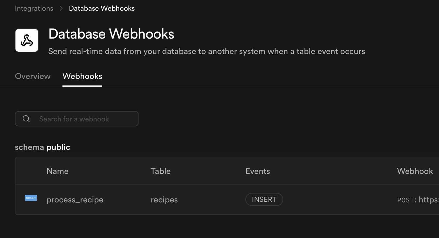Click the POST webhook URL text
The image size is (439, 238).
tap(418, 200)
